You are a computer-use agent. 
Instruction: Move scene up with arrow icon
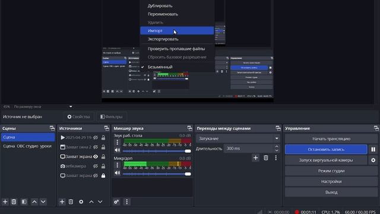[x=34, y=202]
